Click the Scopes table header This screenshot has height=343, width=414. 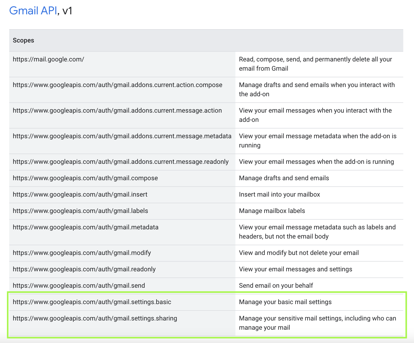pyautogui.click(x=23, y=40)
